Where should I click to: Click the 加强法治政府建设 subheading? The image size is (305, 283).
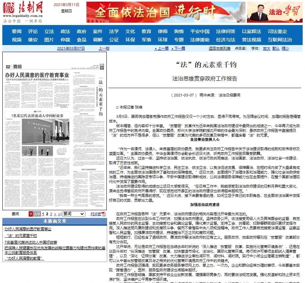205,205
